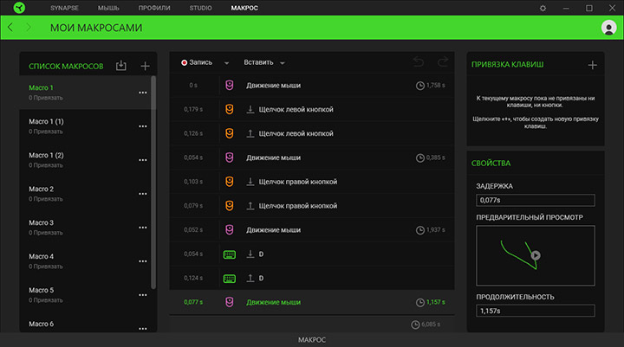Screen dimensions: 624x347
Task: Open options menu for Macro 1 (1)
Action: point(143,126)
